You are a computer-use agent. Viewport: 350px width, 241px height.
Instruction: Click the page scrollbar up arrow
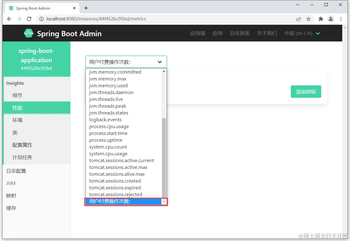(x=345, y=28)
